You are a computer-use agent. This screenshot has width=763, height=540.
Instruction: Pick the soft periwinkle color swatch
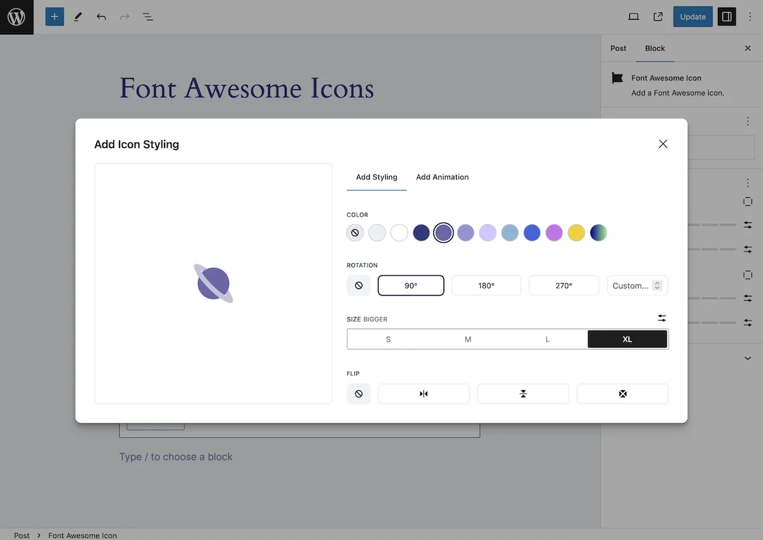(x=465, y=233)
